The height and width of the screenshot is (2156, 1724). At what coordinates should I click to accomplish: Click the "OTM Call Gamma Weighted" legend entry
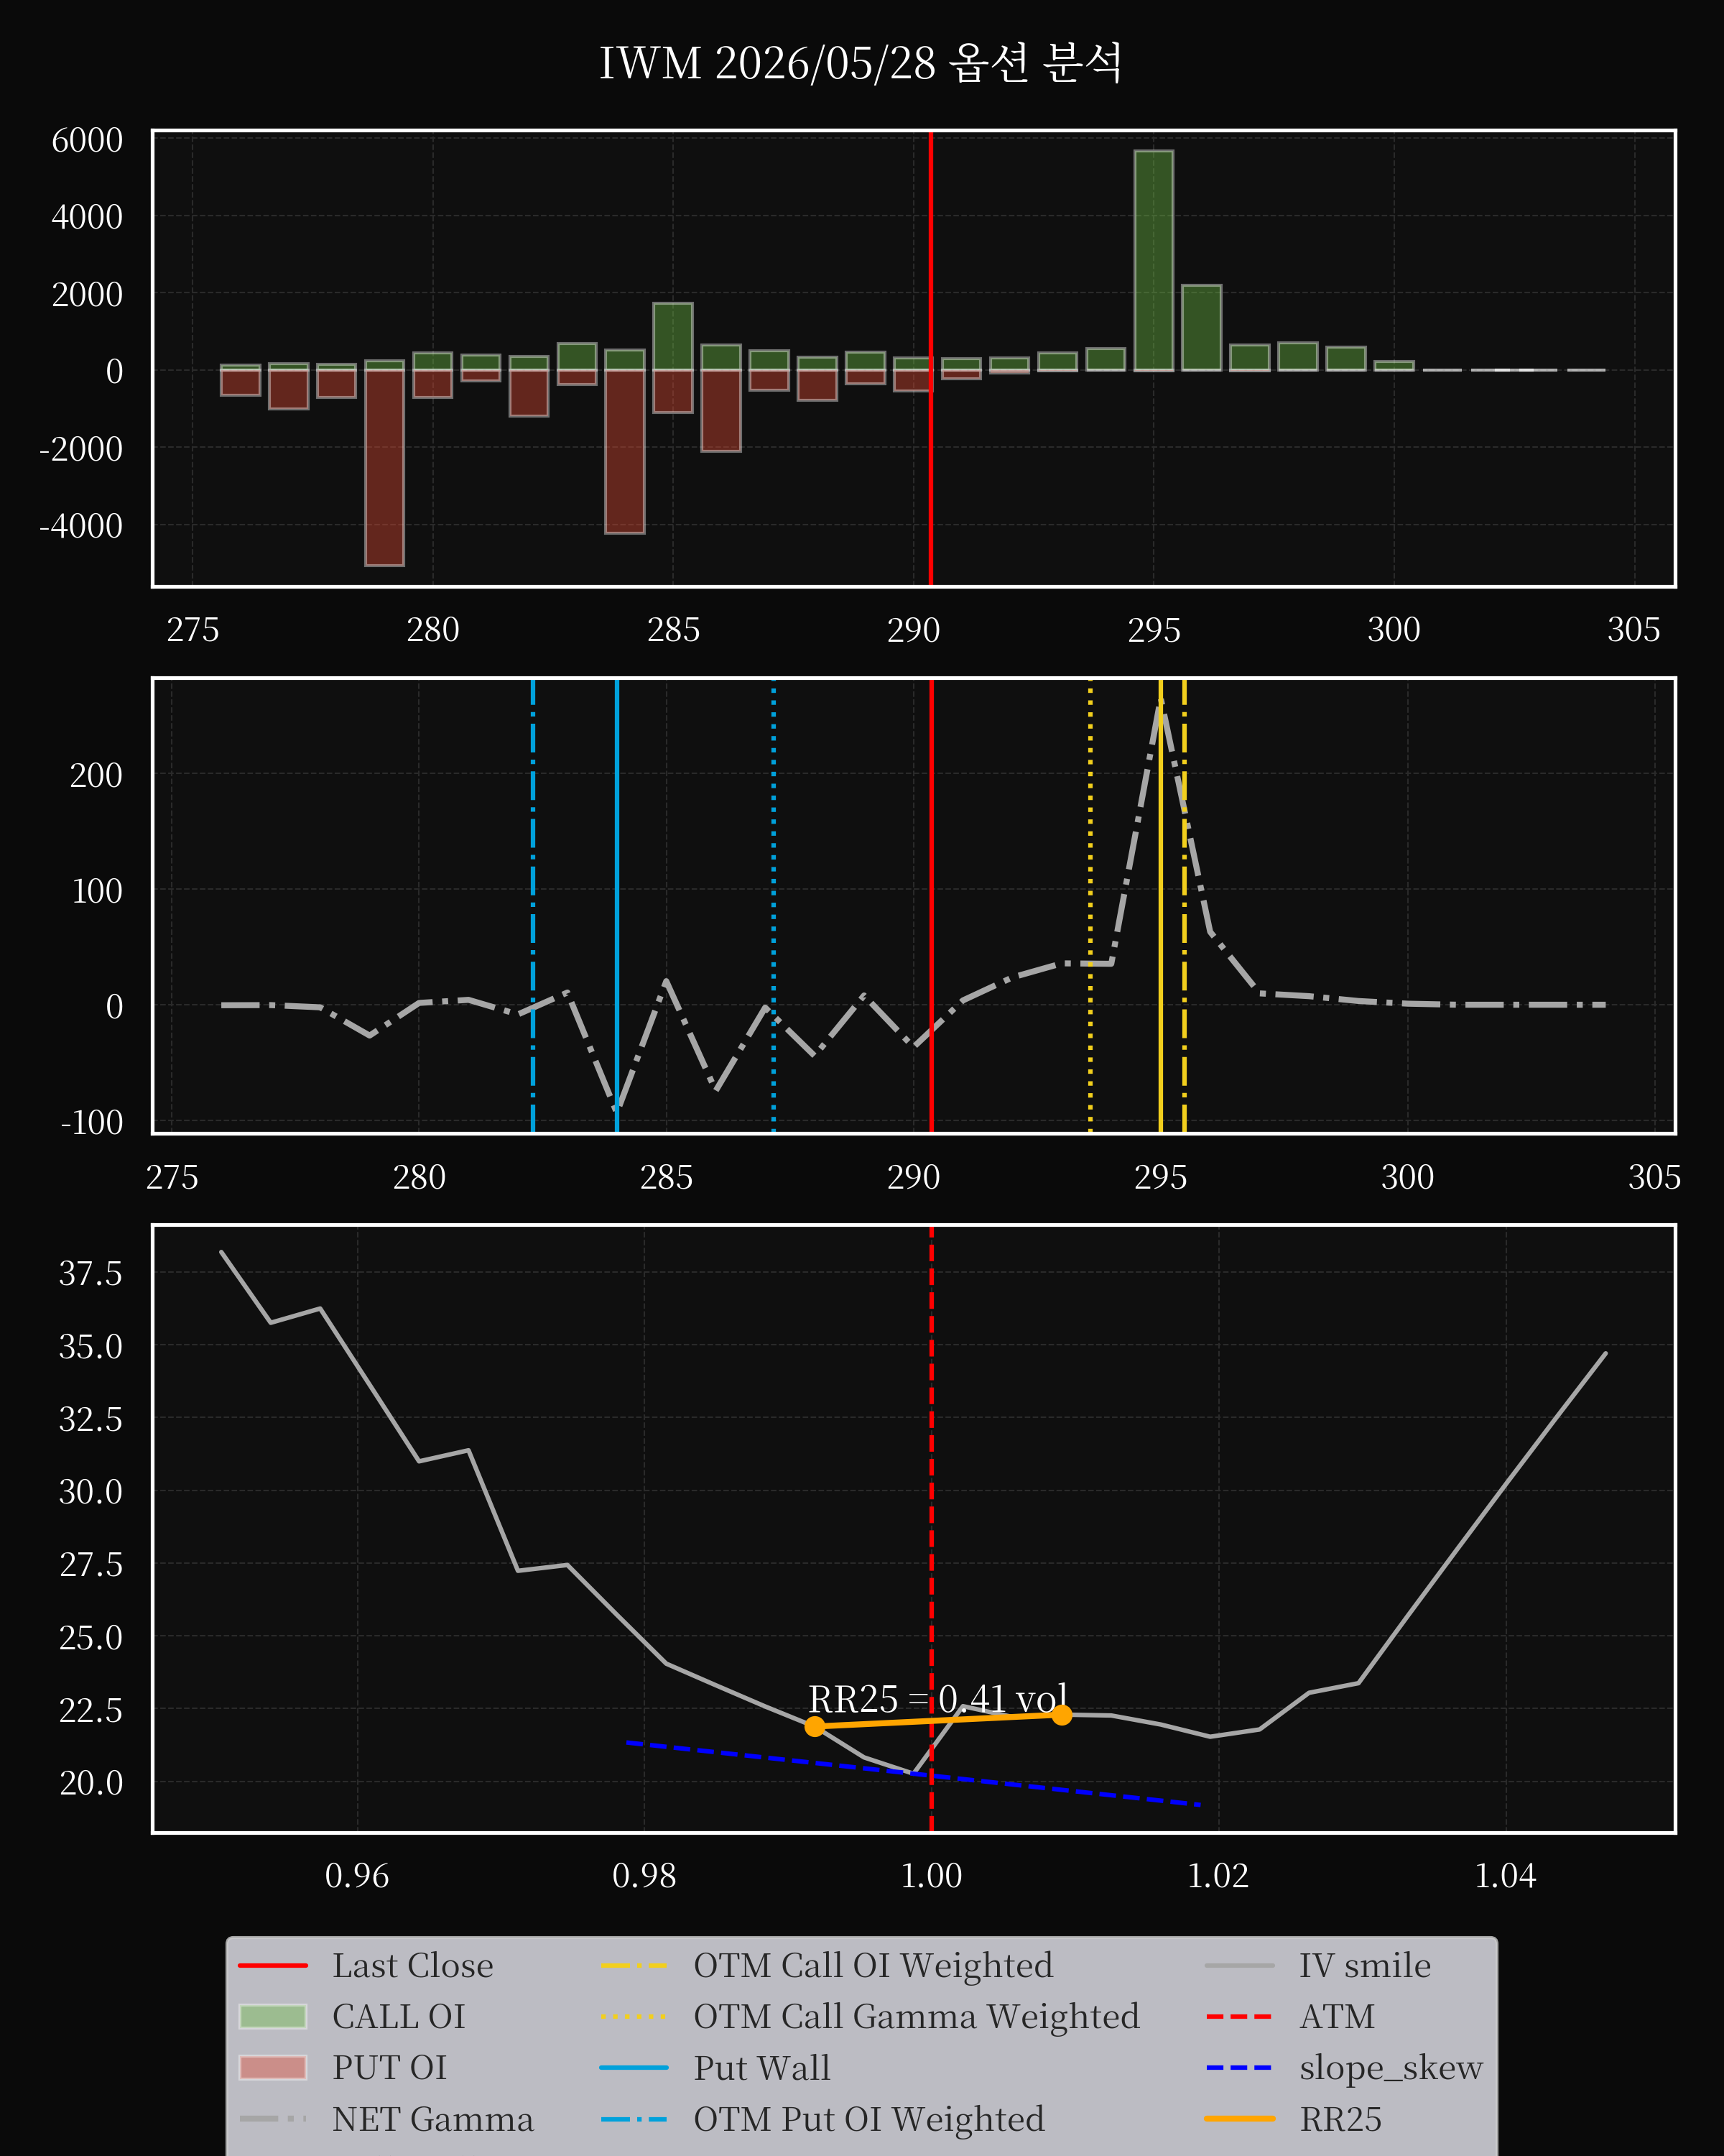click(869, 2017)
